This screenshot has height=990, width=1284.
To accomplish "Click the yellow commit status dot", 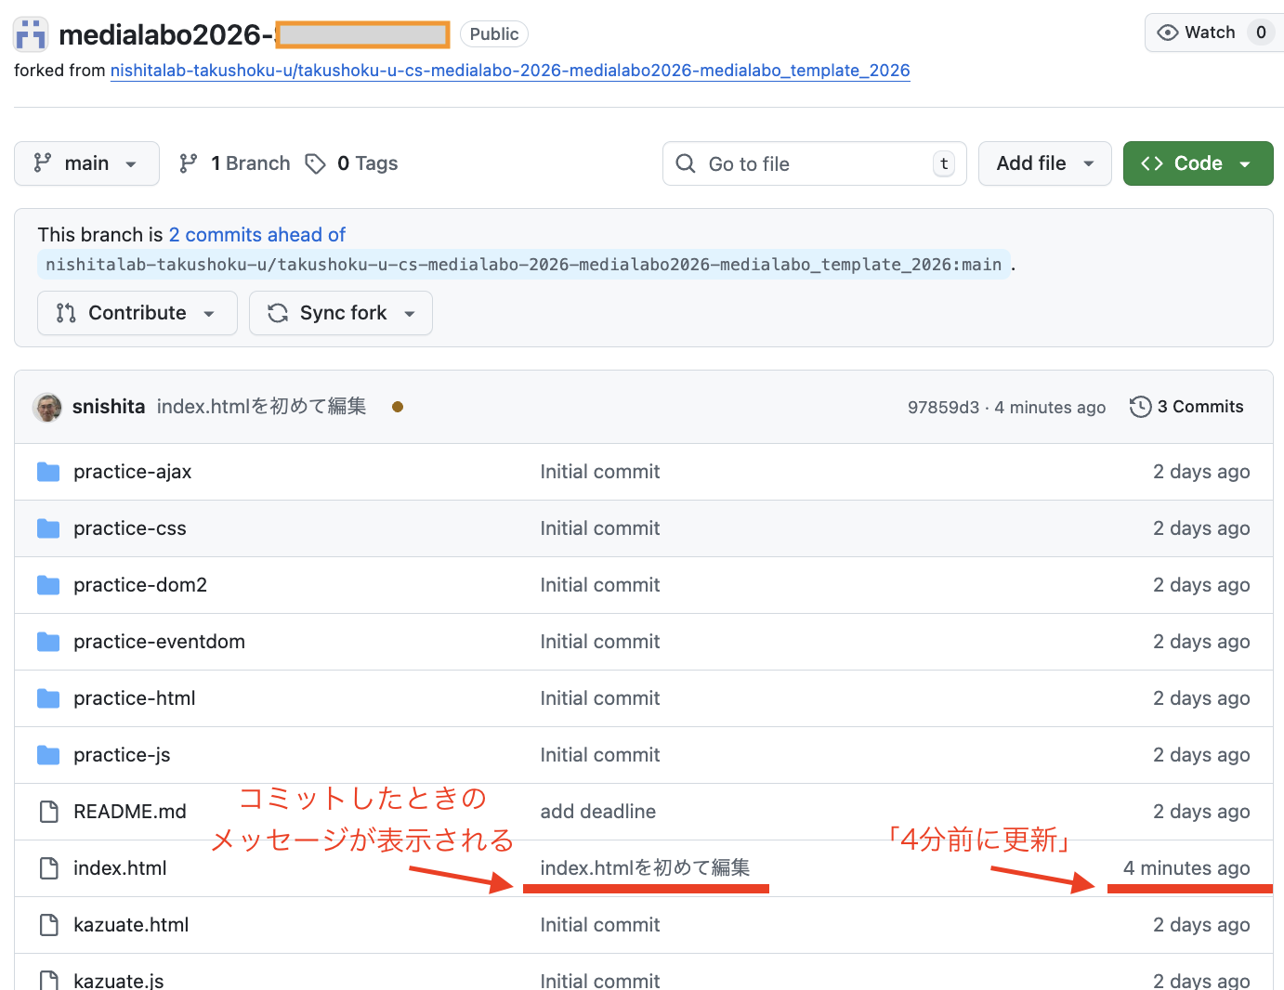I will pyautogui.click(x=398, y=407).
